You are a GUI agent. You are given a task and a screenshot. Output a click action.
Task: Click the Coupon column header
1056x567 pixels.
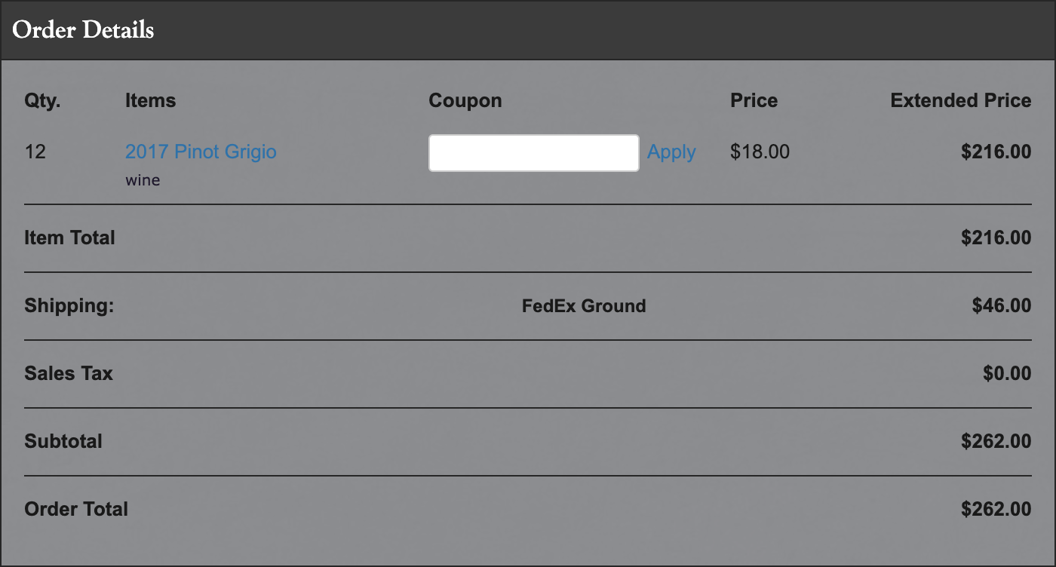465,101
